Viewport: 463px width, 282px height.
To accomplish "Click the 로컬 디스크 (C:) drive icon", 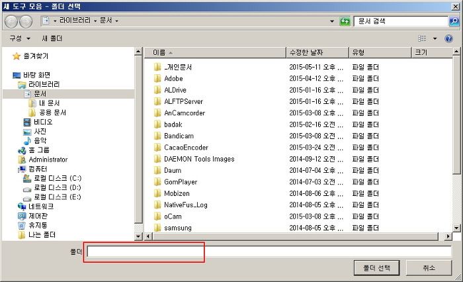I will click(x=27, y=178).
